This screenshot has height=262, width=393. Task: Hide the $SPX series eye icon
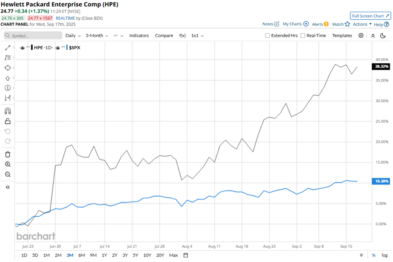tap(58, 48)
